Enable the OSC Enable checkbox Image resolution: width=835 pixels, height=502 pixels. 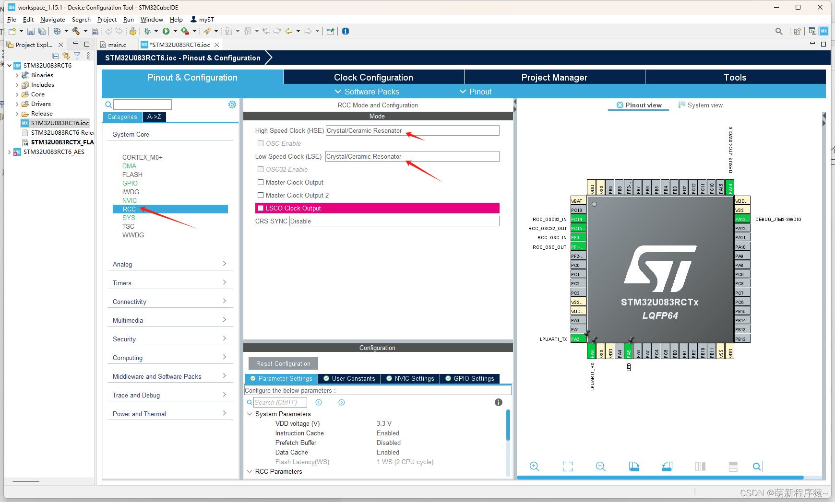(x=261, y=143)
